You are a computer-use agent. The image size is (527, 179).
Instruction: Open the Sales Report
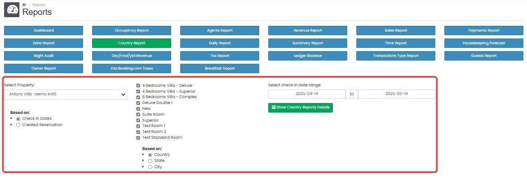point(396,30)
